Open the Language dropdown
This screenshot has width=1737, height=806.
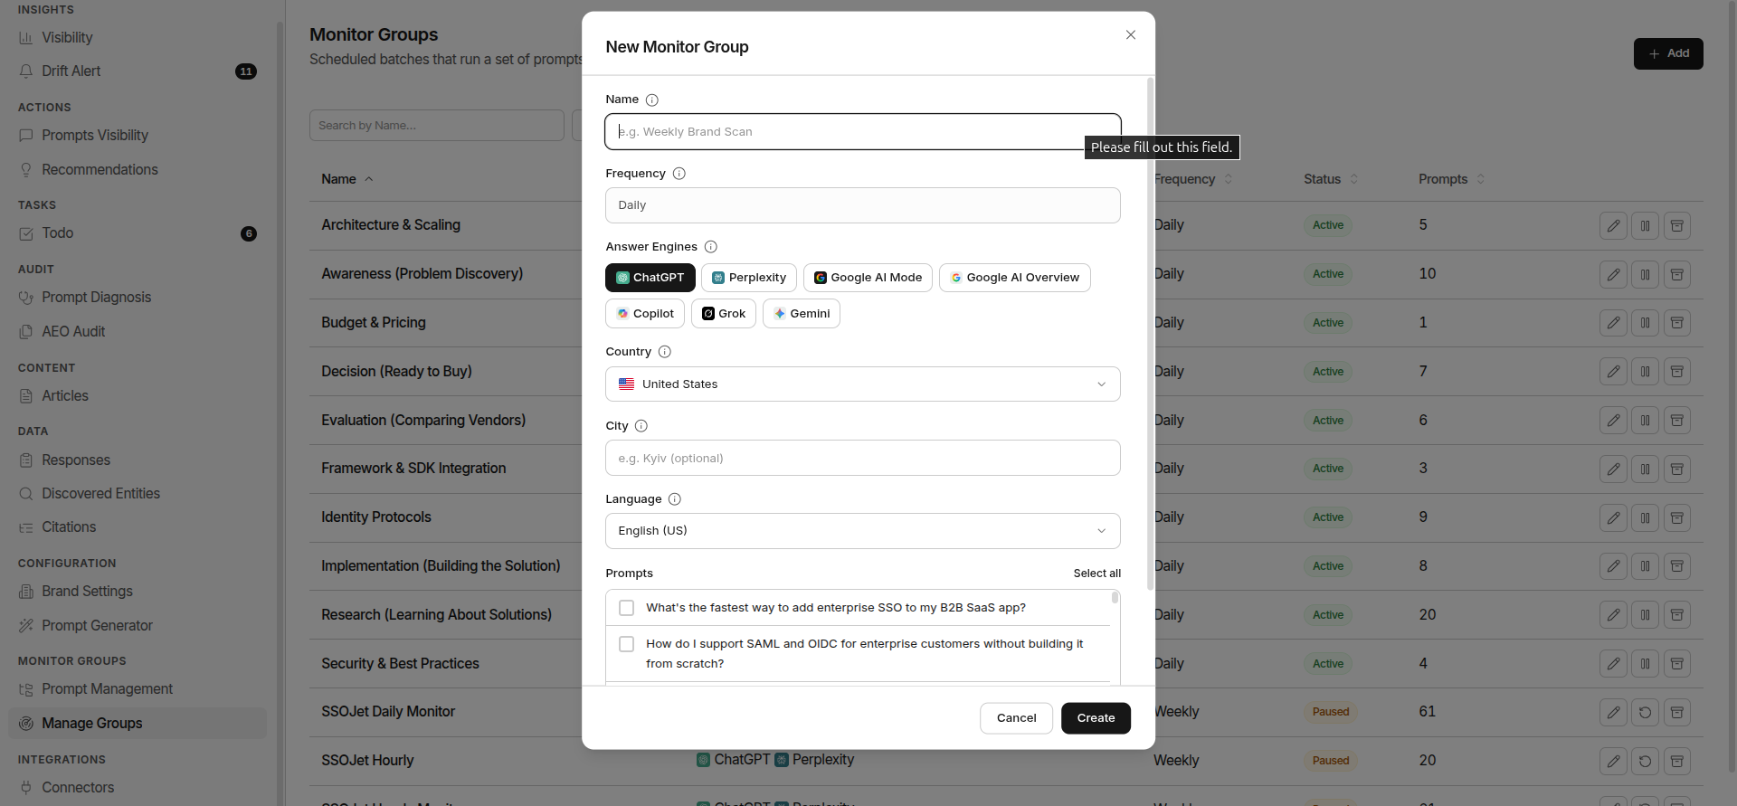pos(863,531)
